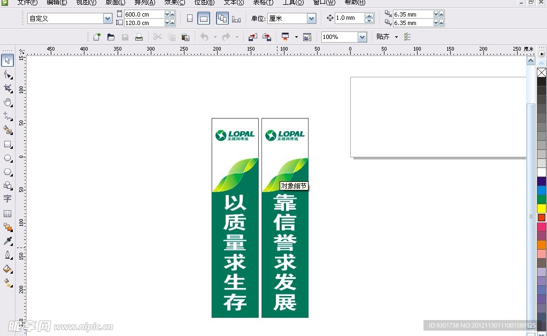The image size is (547, 336).
Task: Select the Interactive Fill tool
Action: 7,283
